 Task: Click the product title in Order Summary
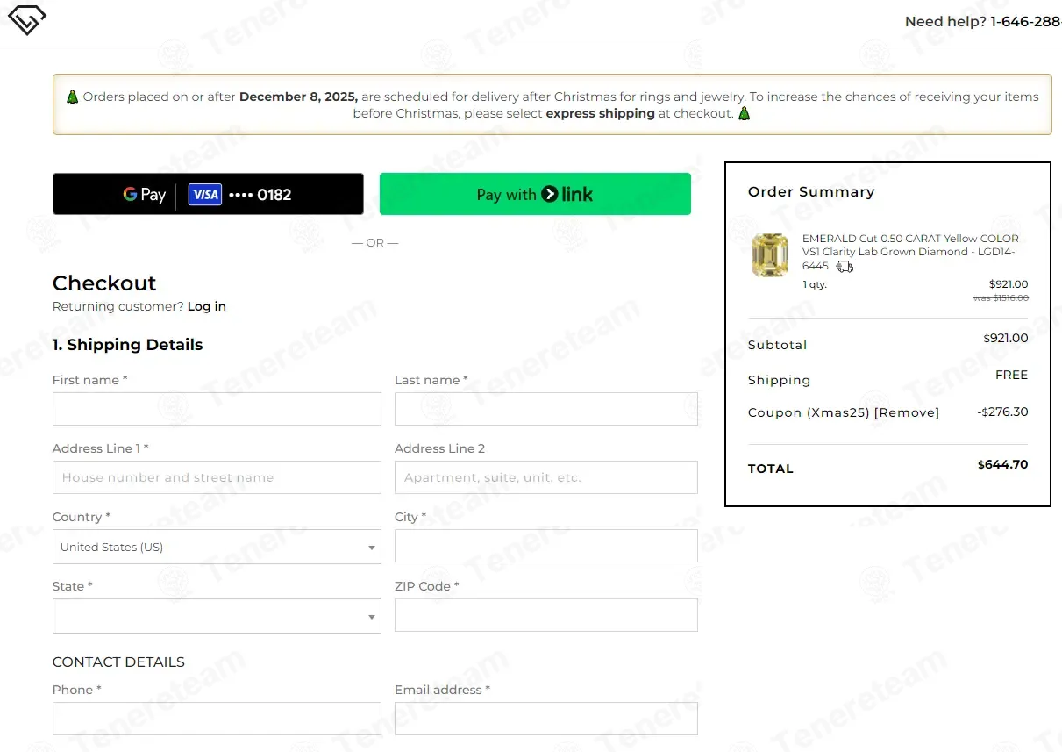tap(909, 251)
